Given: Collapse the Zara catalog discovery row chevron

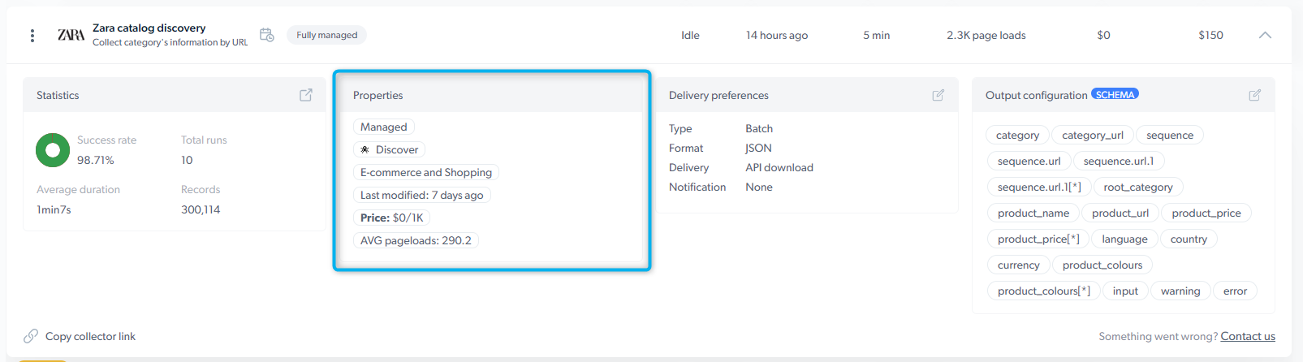Looking at the screenshot, I should (1265, 35).
